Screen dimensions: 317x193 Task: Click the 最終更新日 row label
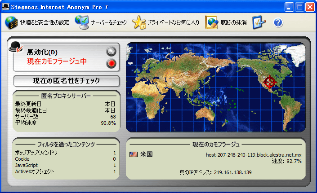pyautogui.click(x=28, y=104)
